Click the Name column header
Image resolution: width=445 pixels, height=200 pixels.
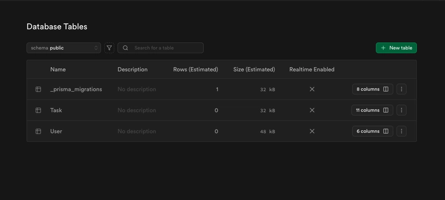tap(58, 69)
